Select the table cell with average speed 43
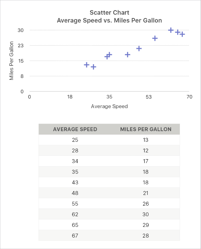Image resolution: width=201 pixels, height=249 pixels. pos(75,183)
